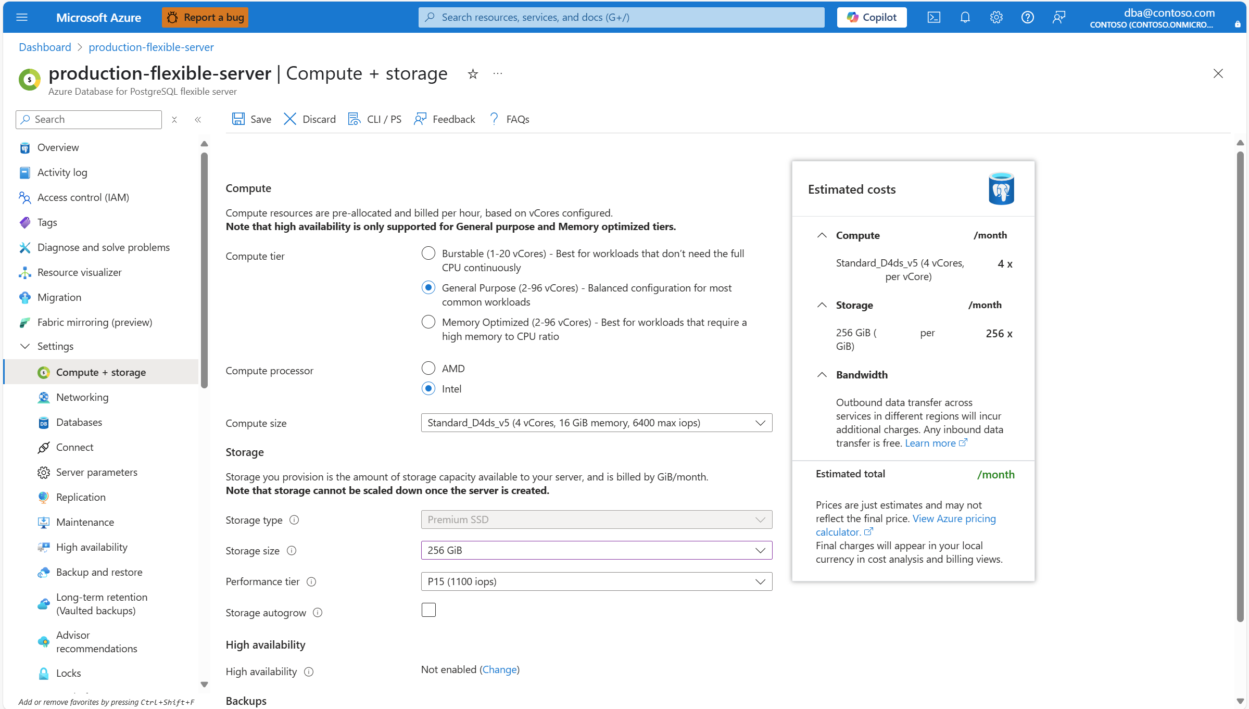The height and width of the screenshot is (709, 1249).
Task: Choose the AMD compute processor
Action: (x=428, y=369)
